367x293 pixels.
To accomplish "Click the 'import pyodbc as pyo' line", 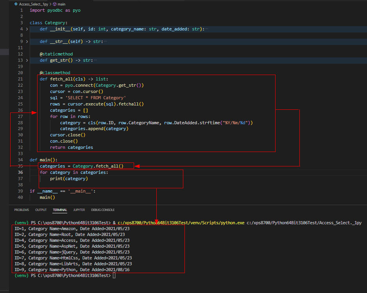I will click(55, 10).
